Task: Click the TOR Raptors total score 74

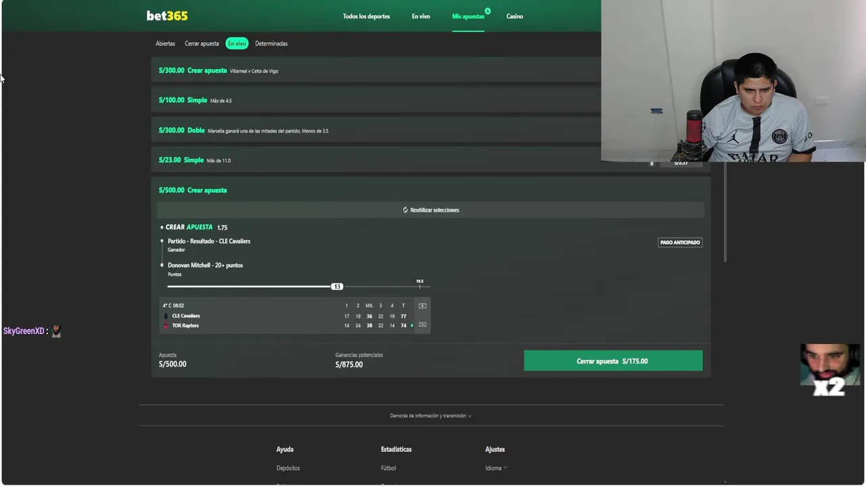Action: 403,325
